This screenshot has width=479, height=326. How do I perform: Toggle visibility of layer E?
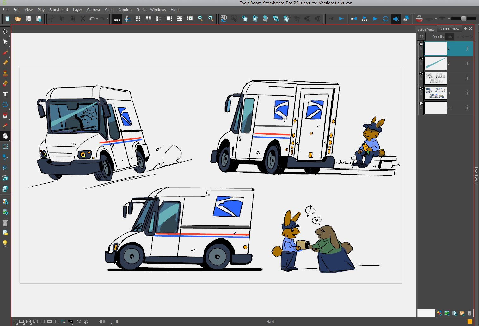click(x=421, y=44)
